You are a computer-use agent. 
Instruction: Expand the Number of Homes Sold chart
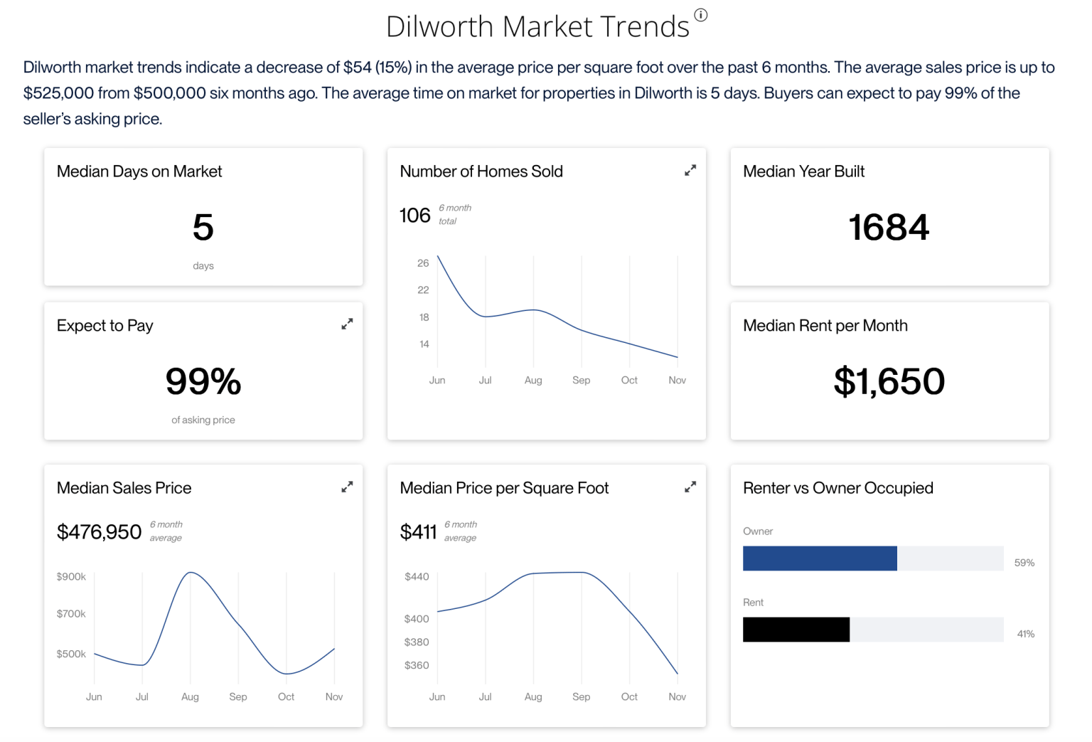[x=690, y=171]
